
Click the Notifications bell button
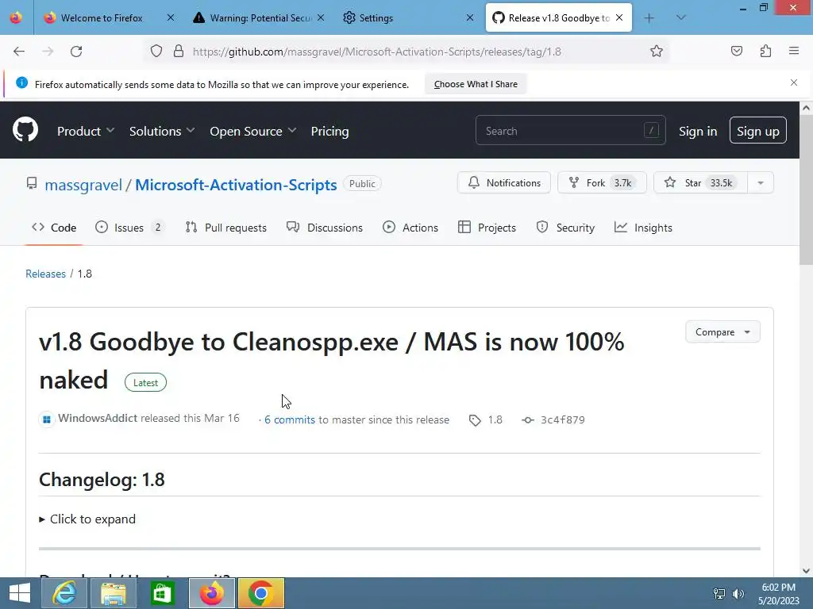point(504,183)
